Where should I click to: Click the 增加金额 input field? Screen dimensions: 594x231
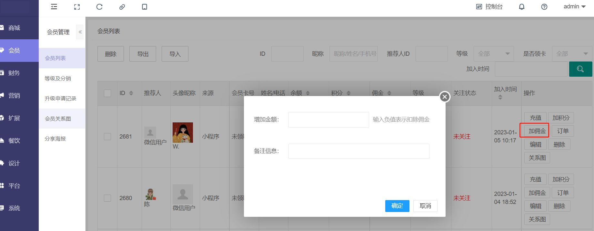point(328,120)
